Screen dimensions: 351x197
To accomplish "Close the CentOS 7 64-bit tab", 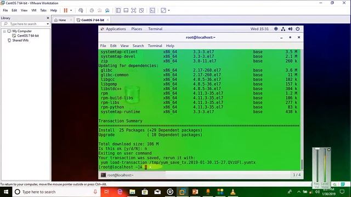I will pos(107,20).
